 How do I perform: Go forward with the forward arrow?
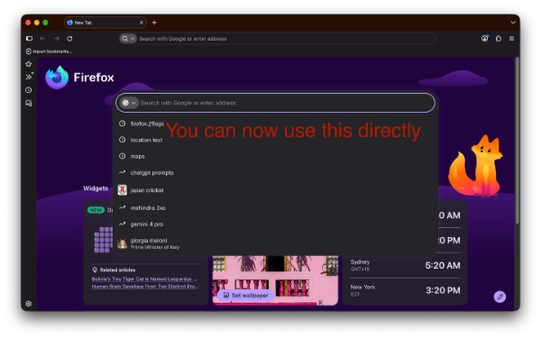(56, 39)
